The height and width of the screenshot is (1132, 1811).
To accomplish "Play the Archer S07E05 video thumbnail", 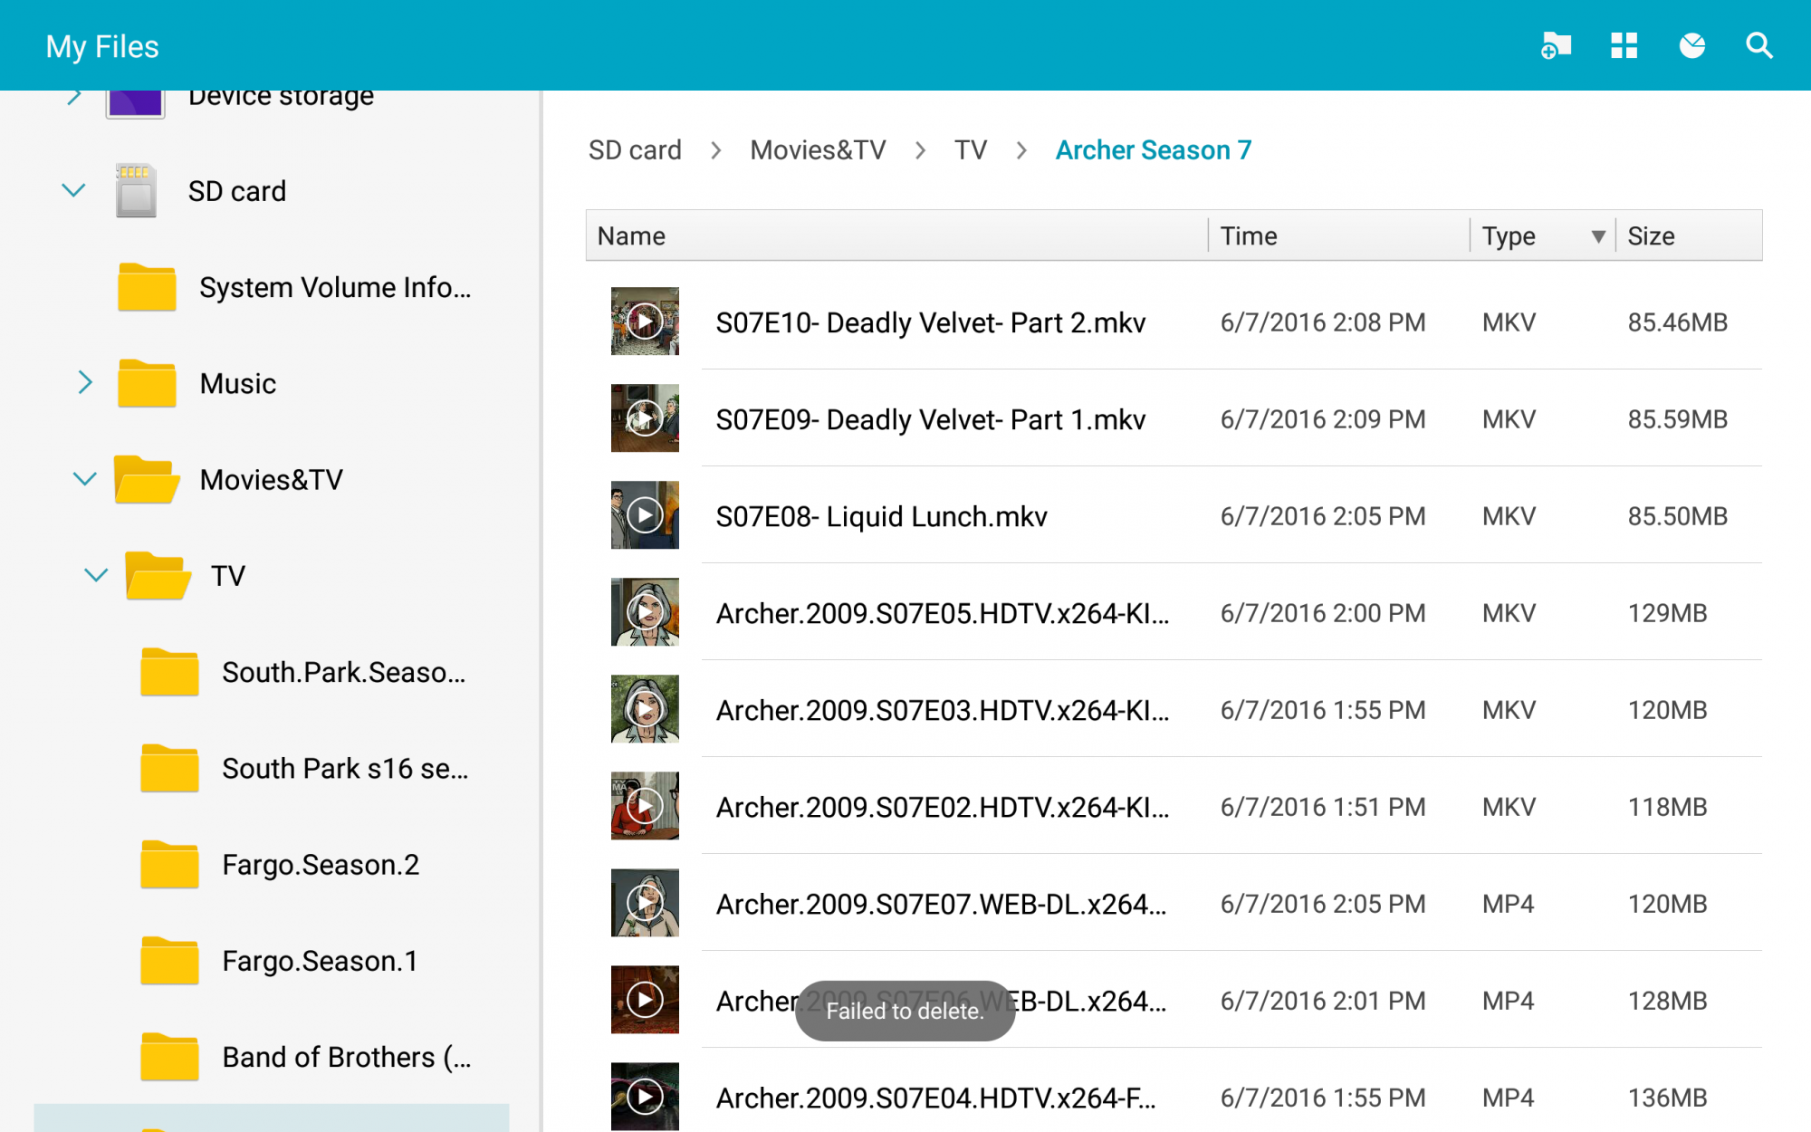I will 645,612.
